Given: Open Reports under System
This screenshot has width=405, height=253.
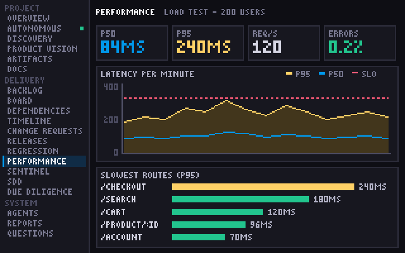Looking at the screenshot, I should [x=24, y=223].
